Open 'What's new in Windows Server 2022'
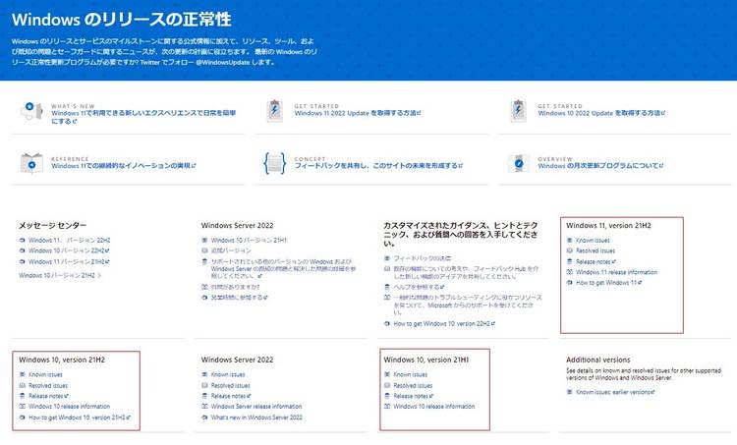 coord(256,417)
